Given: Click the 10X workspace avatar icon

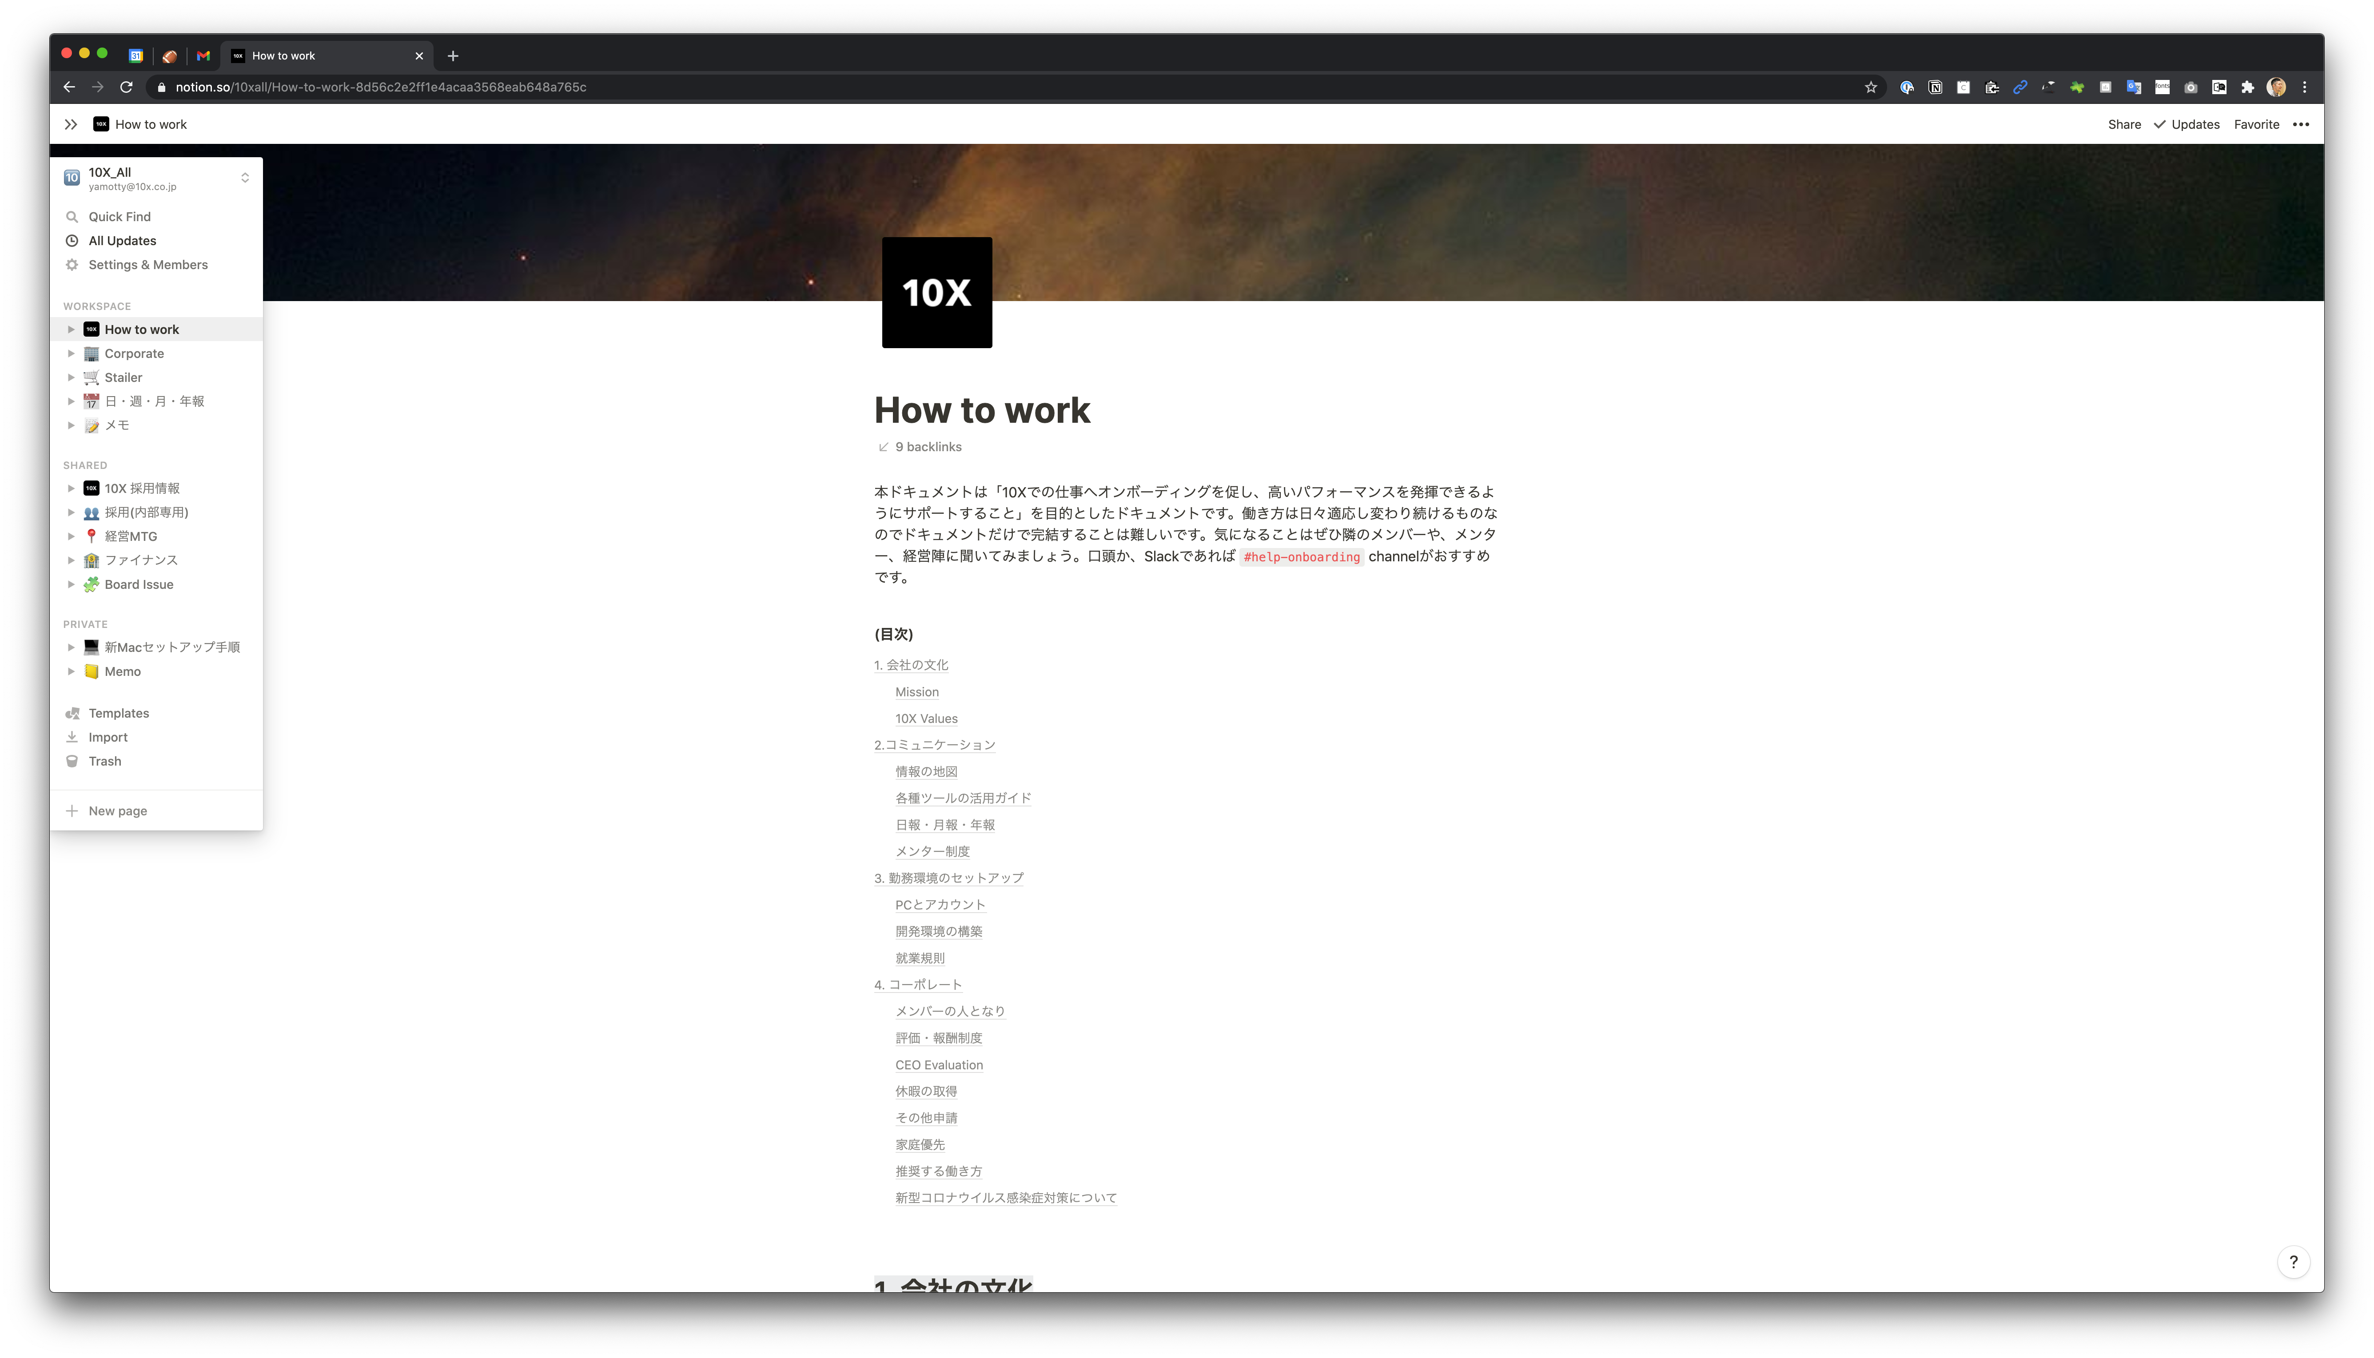Looking at the screenshot, I should [x=71, y=177].
